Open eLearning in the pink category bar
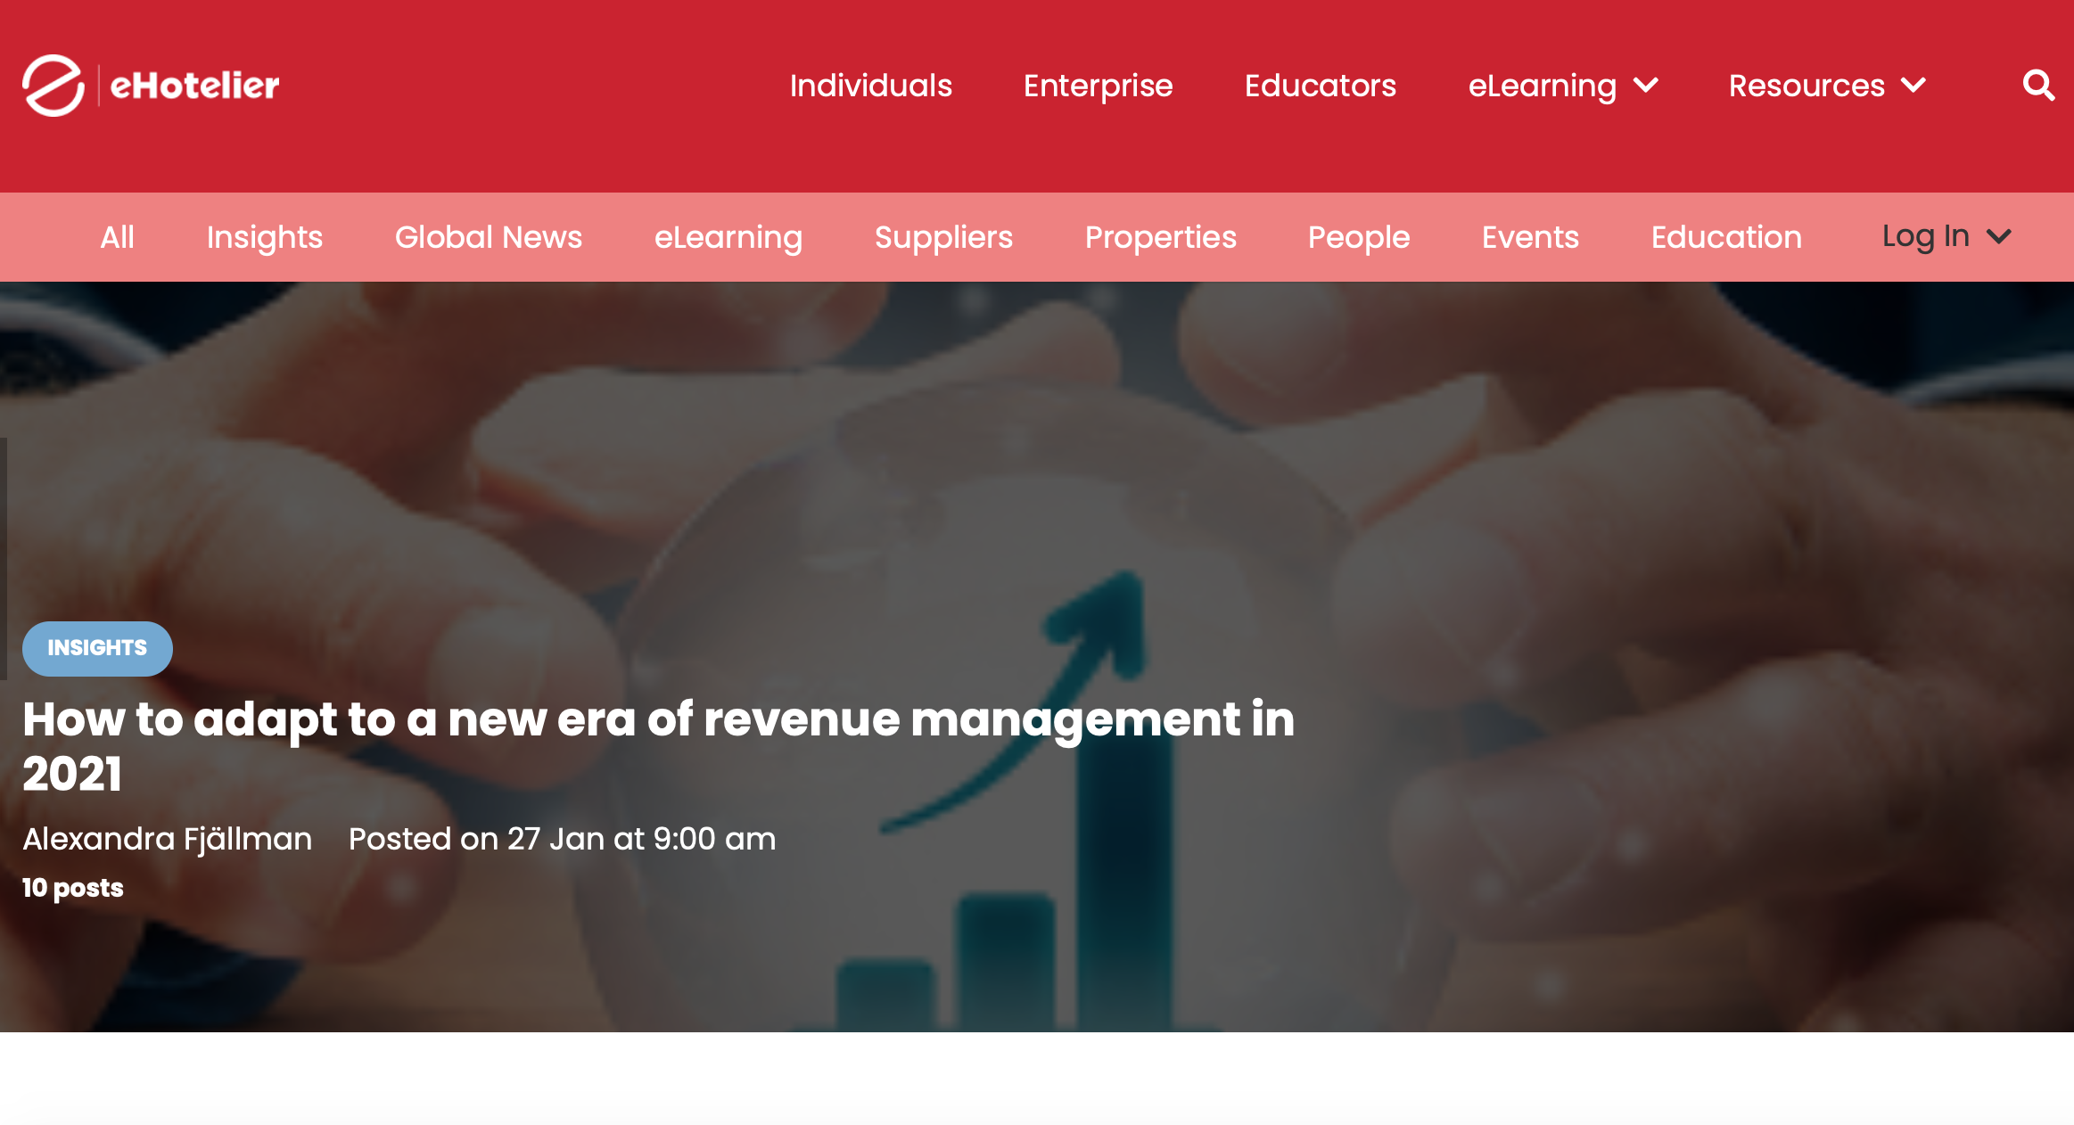The width and height of the screenshot is (2074, 1125). pyautogui.click(x=728, y=237)
